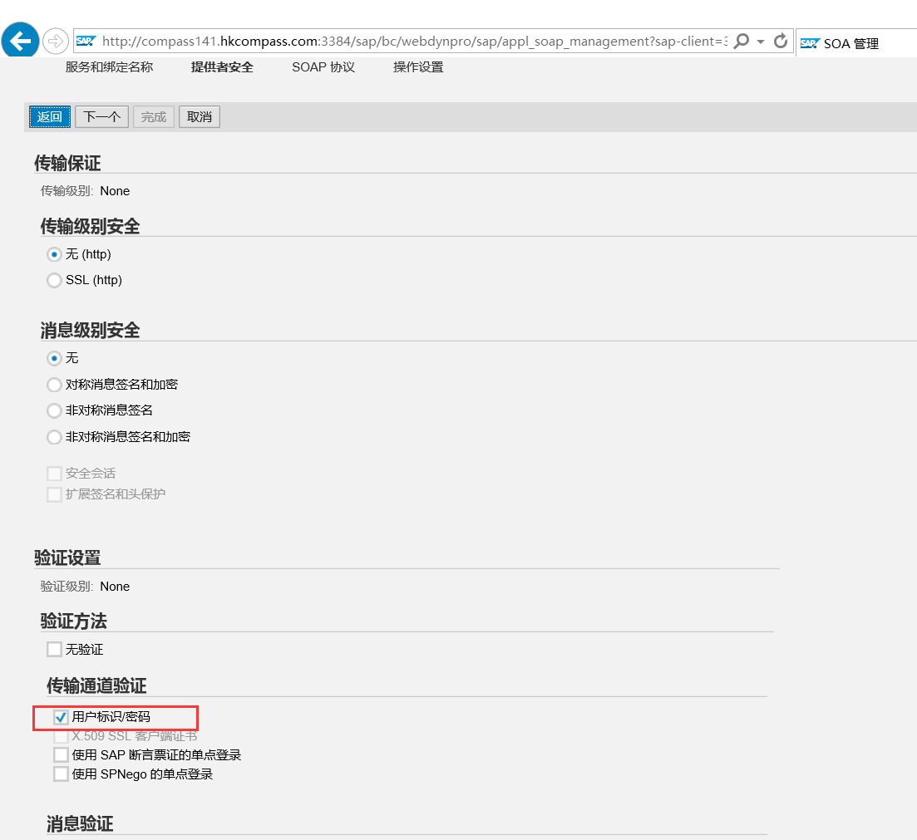917x840 pixels.
Task: Click the 传输通道验证 heading
Action: [97, 685]
